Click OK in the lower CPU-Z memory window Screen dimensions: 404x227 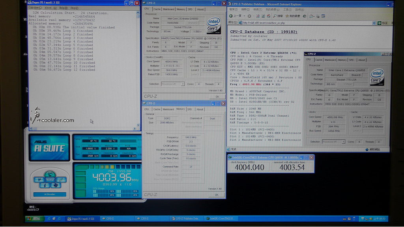click(217, 195)
